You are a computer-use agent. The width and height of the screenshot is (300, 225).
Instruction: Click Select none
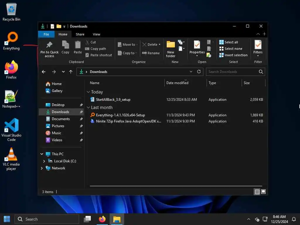231,49
